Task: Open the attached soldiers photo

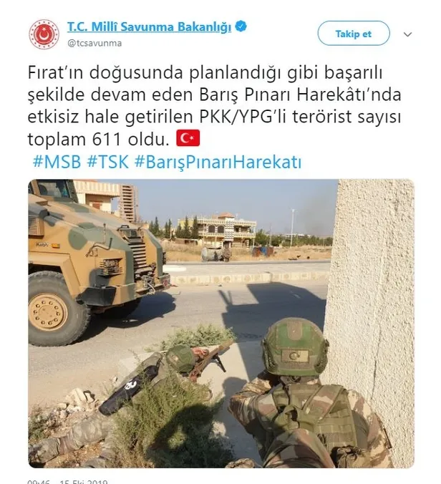Action: (221, 323)
